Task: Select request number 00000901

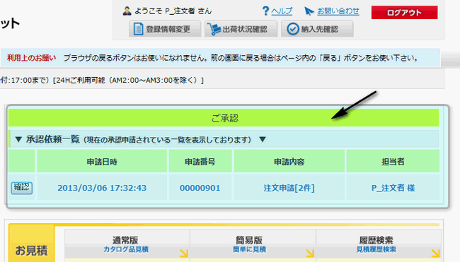Action: [x=200, y=188]
